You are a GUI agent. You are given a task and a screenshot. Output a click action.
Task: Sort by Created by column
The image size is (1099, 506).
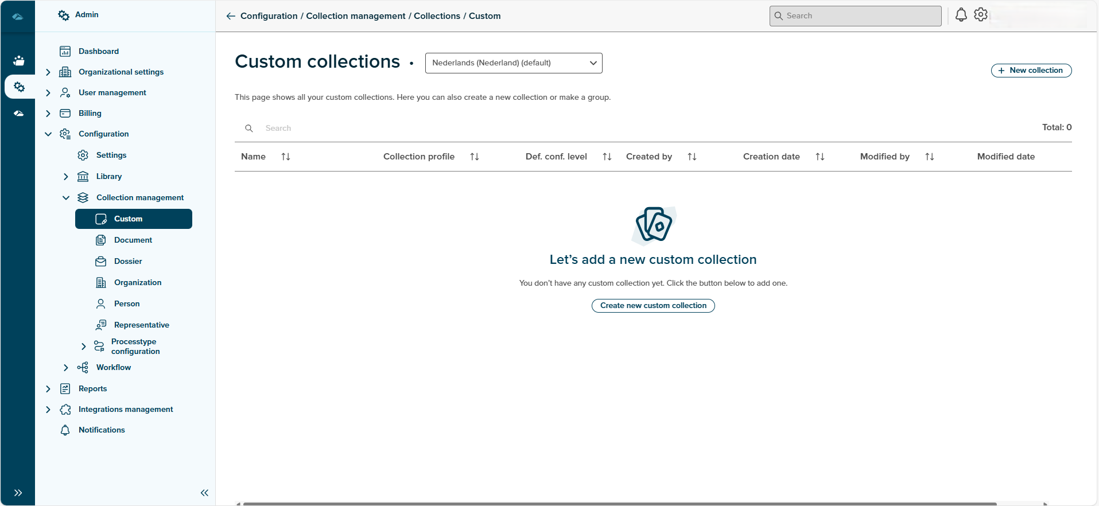pos(692,157)
